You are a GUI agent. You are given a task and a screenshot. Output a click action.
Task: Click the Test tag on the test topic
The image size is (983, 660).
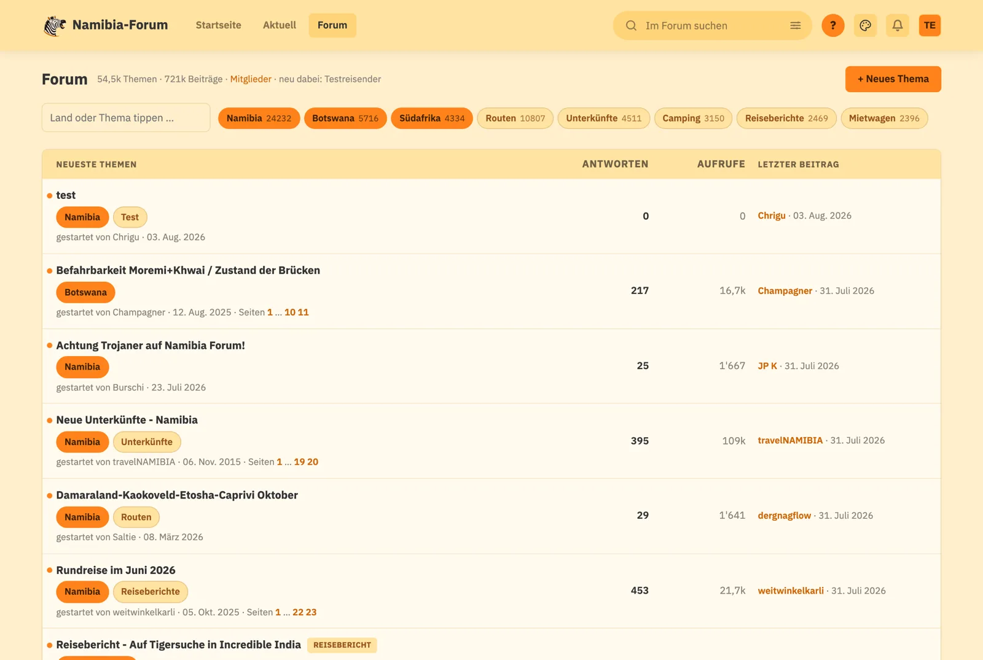coord(130,217)
